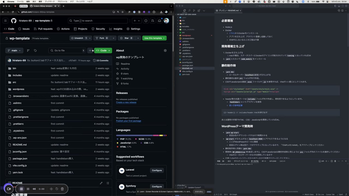The width and height of the screenshot is (349, 196).
Task: Configure the Symfony workflow
Action: (x=157, y=186)
